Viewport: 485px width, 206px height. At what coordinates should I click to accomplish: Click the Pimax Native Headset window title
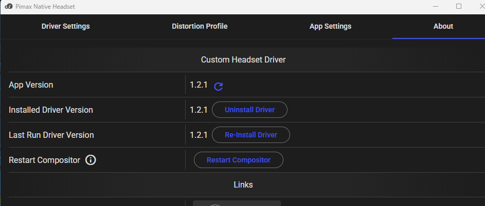pyautogui.click(x=45, y=7)
